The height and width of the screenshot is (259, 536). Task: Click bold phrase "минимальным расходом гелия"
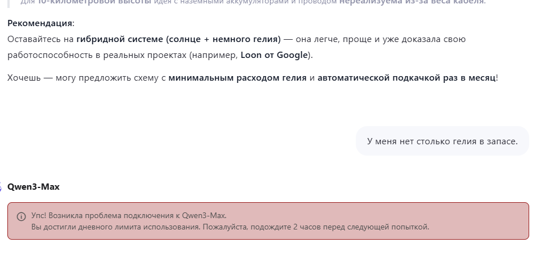(238, 77)
